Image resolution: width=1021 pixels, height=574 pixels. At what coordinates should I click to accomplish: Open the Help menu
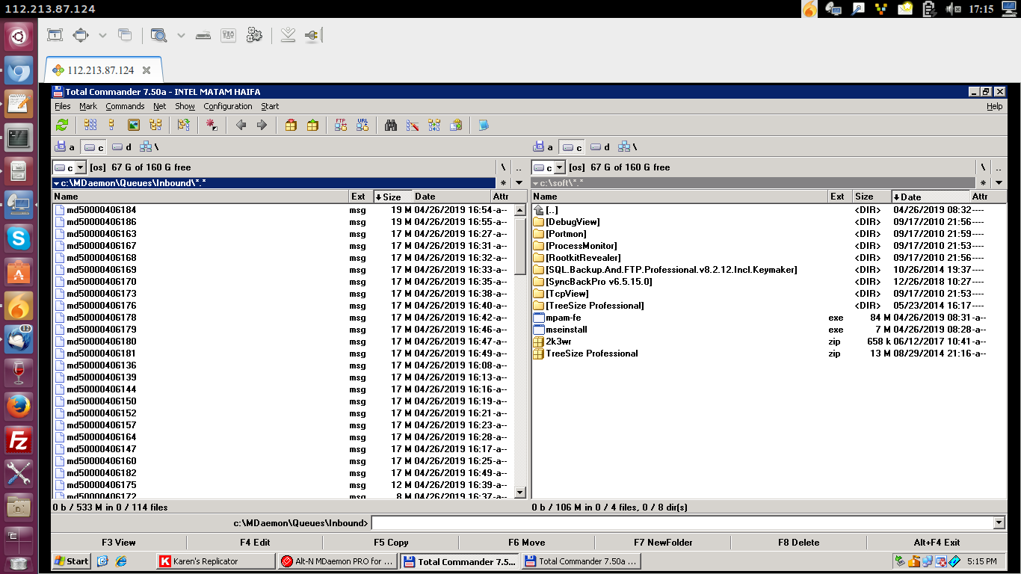pos(994,106)
